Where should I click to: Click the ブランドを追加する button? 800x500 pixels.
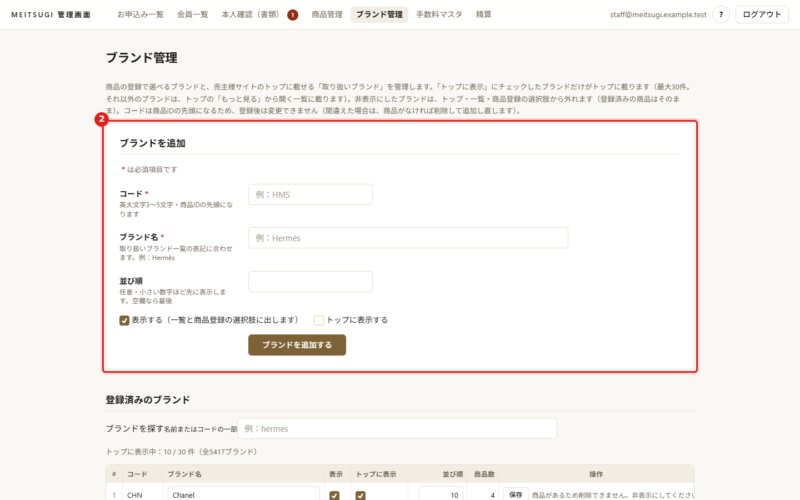click(x=297, y=345)
